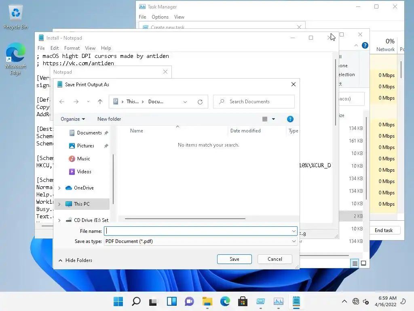Open the Windows Start menu
Screen dimensions: 414x311
pos(118,301)
